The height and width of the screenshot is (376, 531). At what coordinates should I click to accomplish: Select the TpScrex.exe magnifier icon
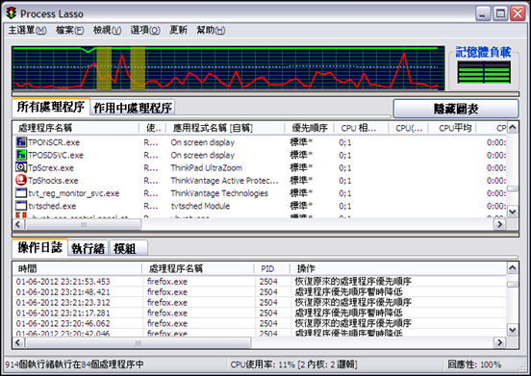pos(21,167)
